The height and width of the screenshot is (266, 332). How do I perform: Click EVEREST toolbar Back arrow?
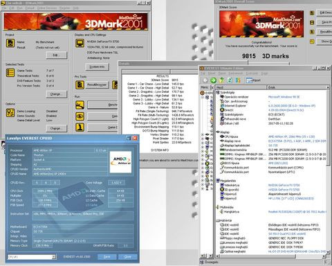point(205,80)
